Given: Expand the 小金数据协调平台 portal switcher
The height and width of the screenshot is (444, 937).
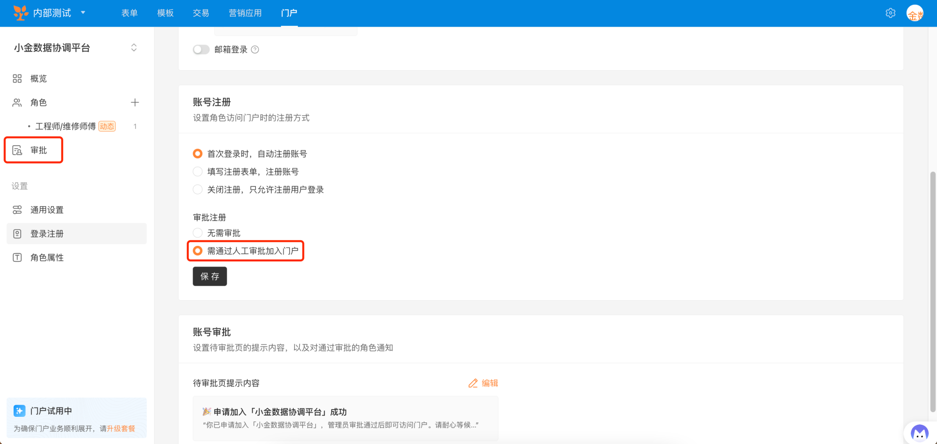Looking at the screenshot, I should [x=134, y=48].
